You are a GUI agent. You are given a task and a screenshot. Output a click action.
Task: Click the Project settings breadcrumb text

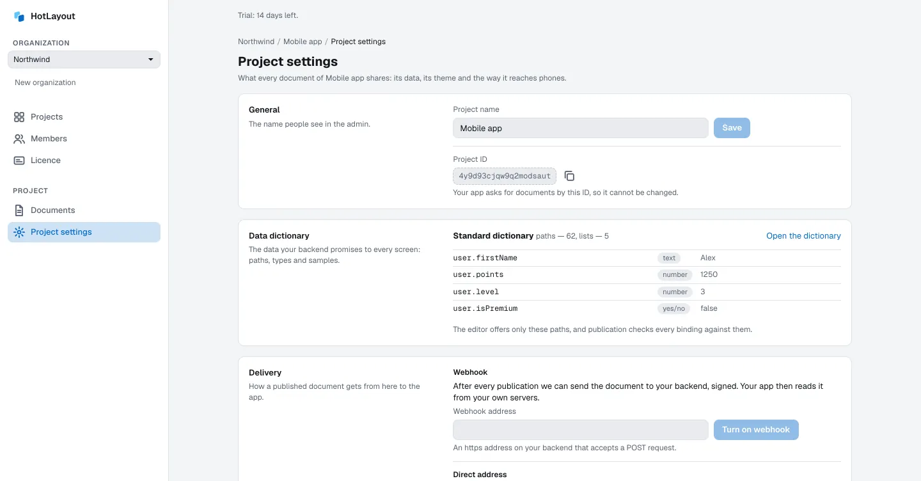[x=358, y=42]
